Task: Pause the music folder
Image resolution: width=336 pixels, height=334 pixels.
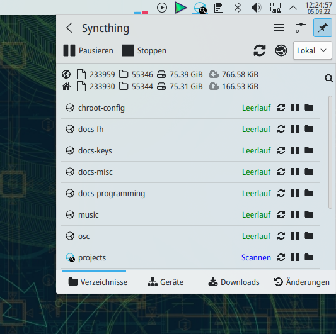Action: (x=295, y=214)
